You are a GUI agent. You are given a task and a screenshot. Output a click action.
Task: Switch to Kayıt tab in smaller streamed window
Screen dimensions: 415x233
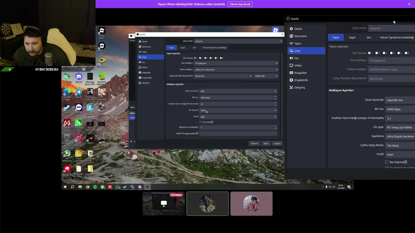(x=183, y=48)
